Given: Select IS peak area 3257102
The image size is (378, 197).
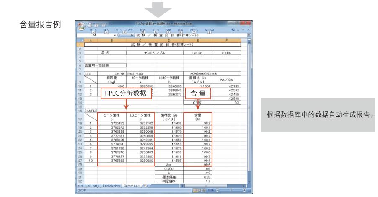Looking at the screenshot, I should pyautogui.click(x=140, y=123).
